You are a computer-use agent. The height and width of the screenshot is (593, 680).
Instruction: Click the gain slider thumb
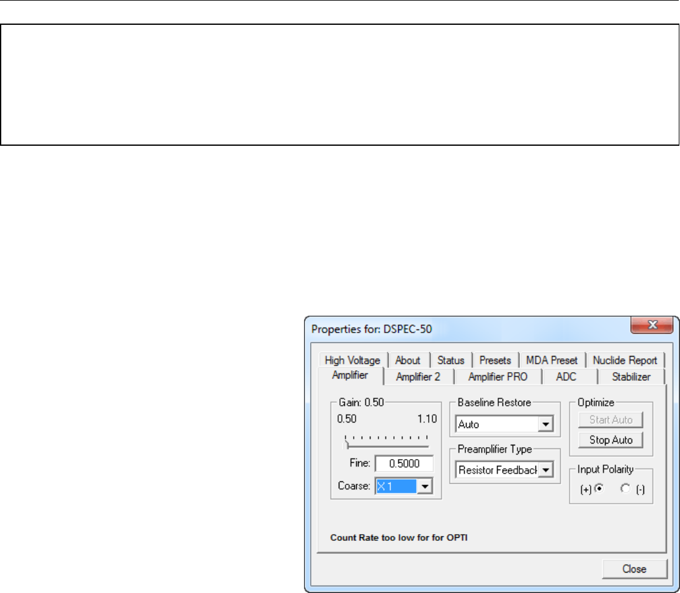[346, 444]
